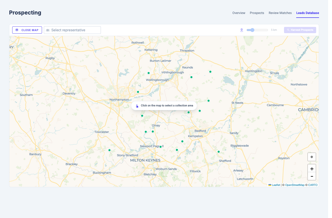Click the Olney map label
This screenshot has height=218, width=332.
point(156,125)
